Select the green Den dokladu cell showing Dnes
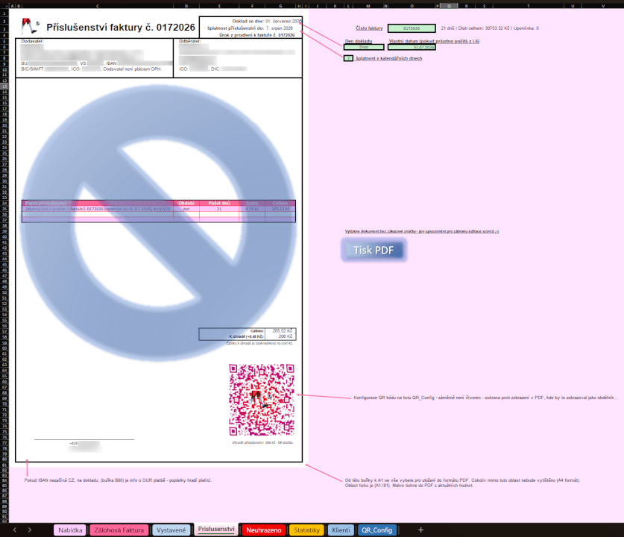624x537 pixels. click(364, 47)
